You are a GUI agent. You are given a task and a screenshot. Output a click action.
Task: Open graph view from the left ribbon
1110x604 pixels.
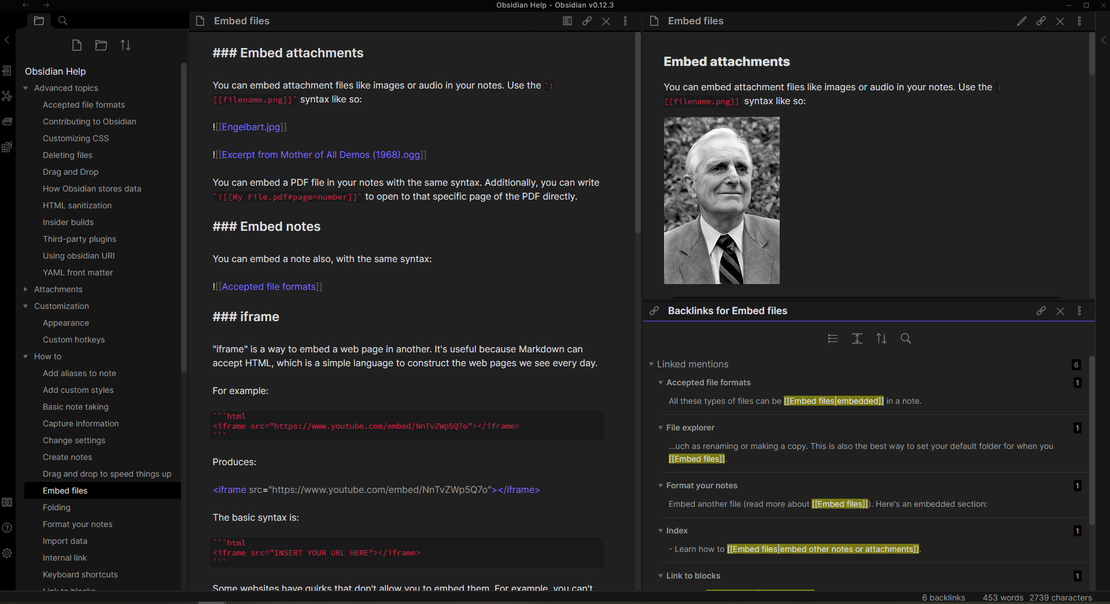7,96
